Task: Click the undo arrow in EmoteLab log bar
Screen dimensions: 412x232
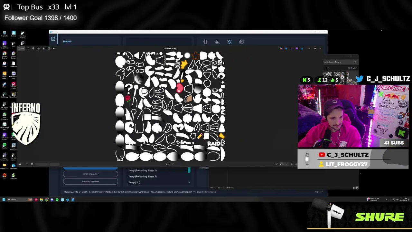Action: pos(316,192)
